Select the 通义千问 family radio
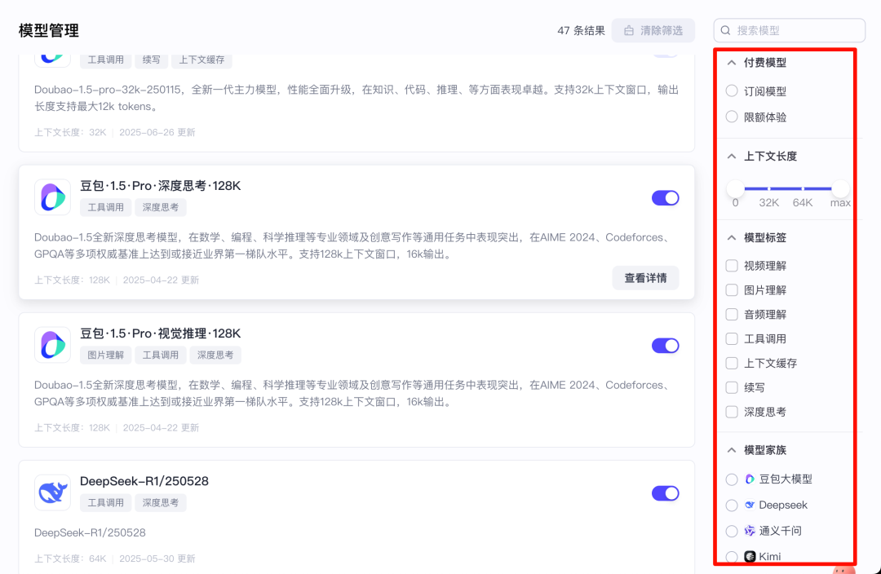This screenshot has height=574, width=881. click(732, 531)
